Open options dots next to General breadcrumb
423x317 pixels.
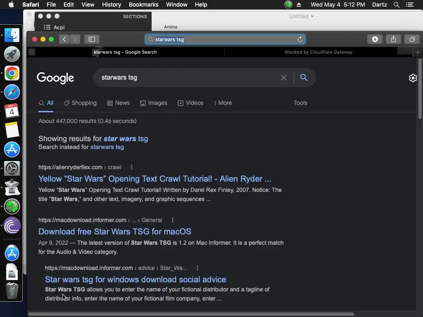173,220
